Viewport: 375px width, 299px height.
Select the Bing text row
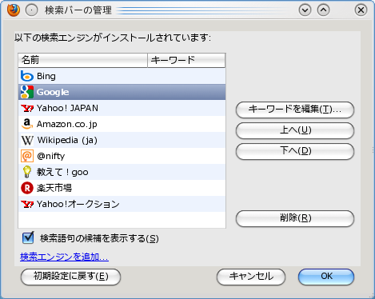point(122,76)
